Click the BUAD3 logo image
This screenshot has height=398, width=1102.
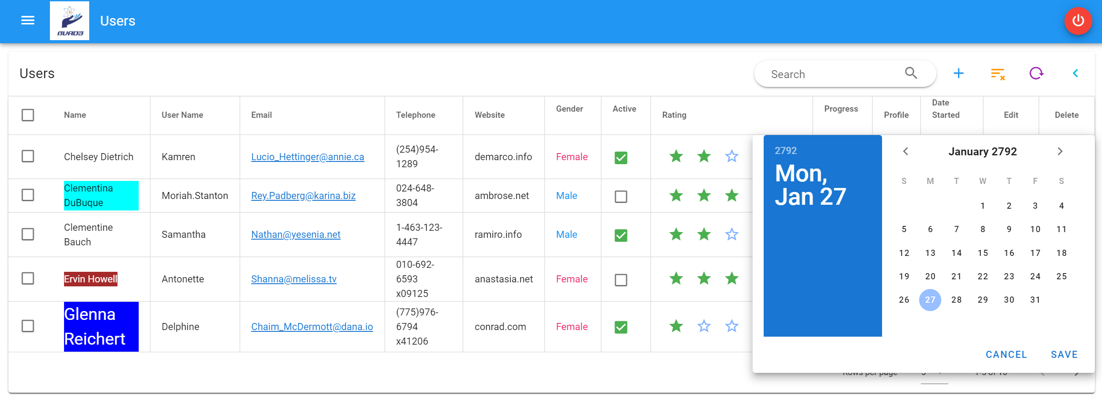click(69, 21)
